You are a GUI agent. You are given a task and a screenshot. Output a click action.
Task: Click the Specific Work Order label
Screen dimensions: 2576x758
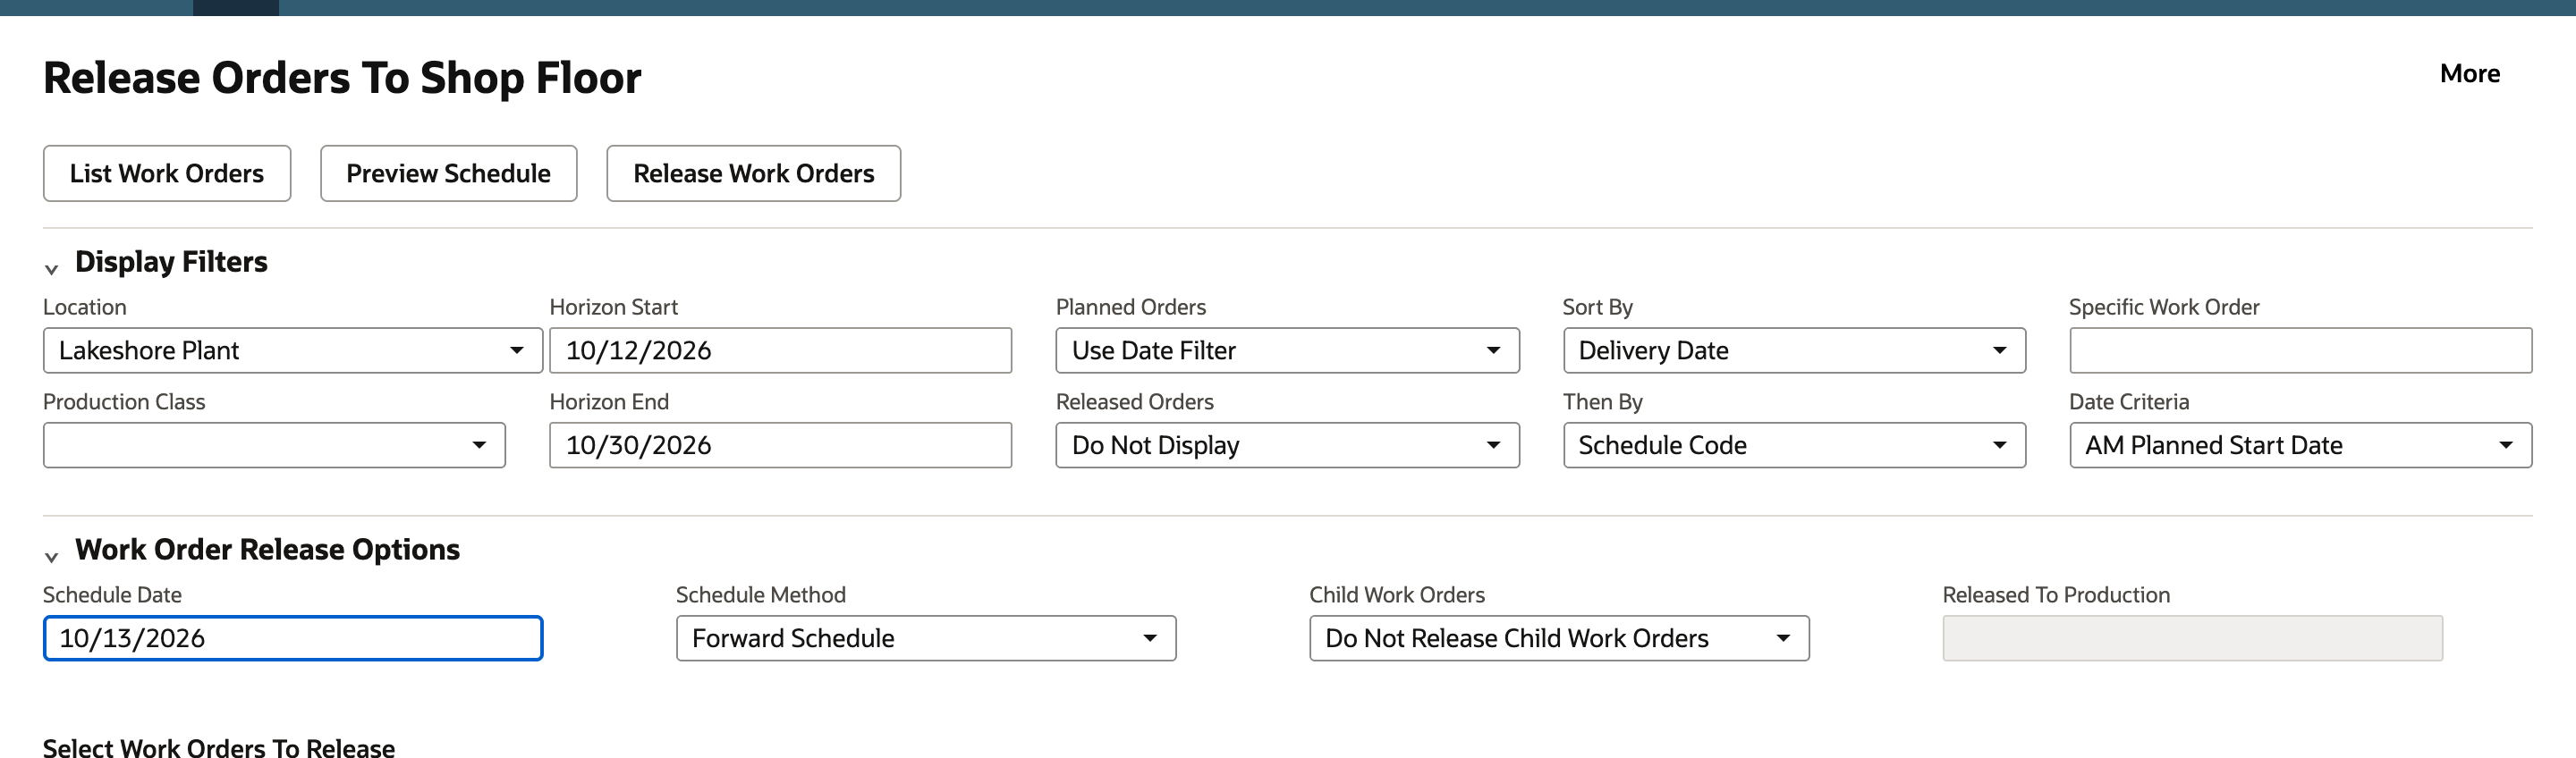(x=2164, y=307)
